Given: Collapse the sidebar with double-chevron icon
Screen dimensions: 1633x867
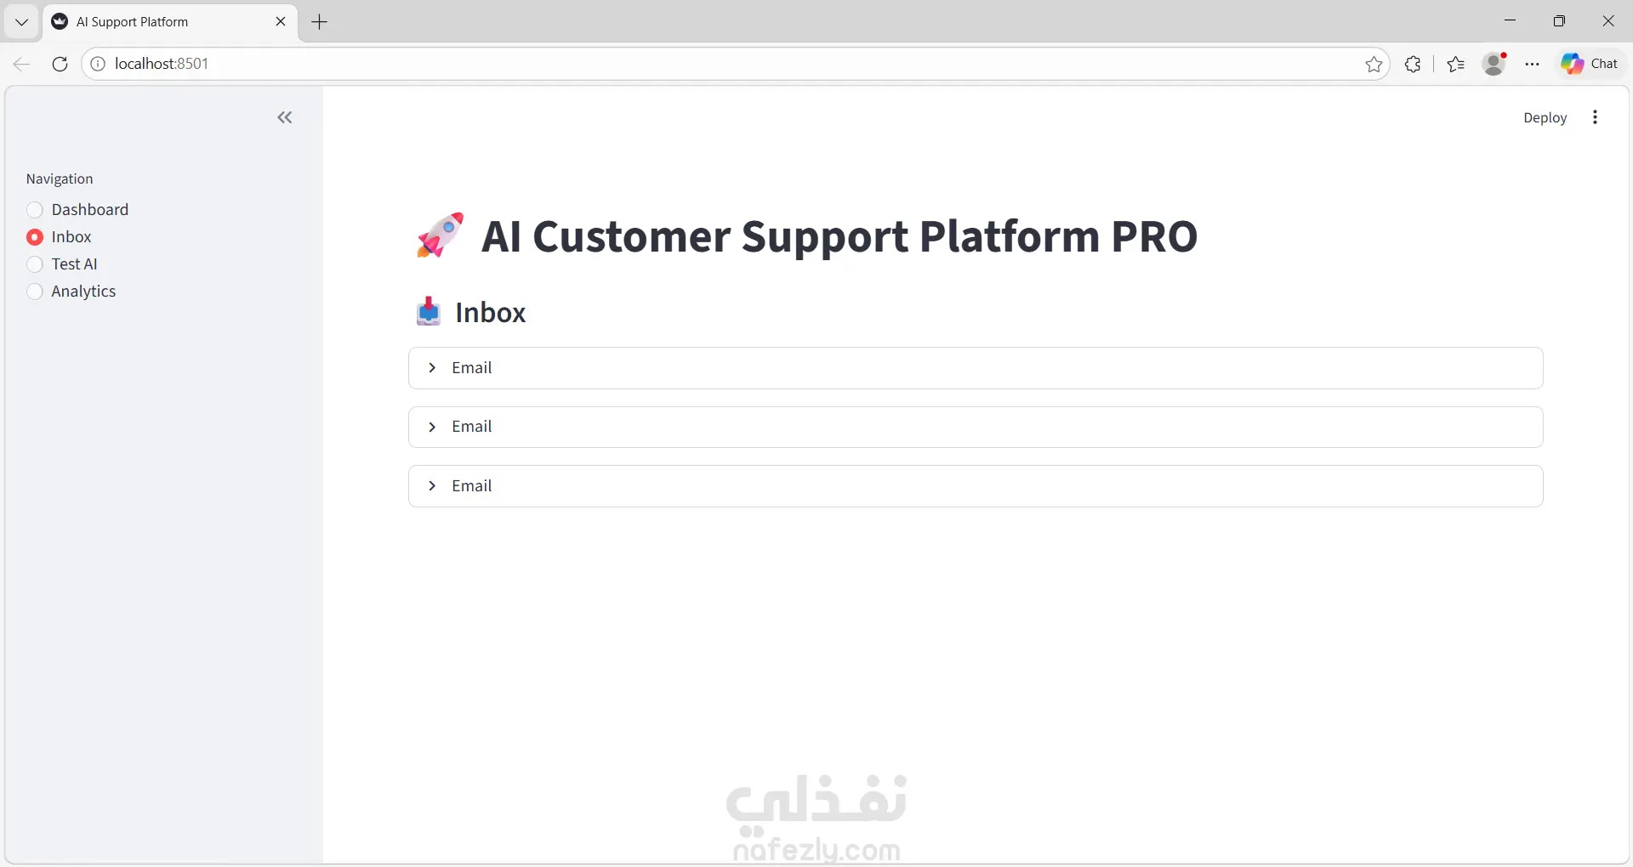Looking at the screenshot, I should 285,118.
